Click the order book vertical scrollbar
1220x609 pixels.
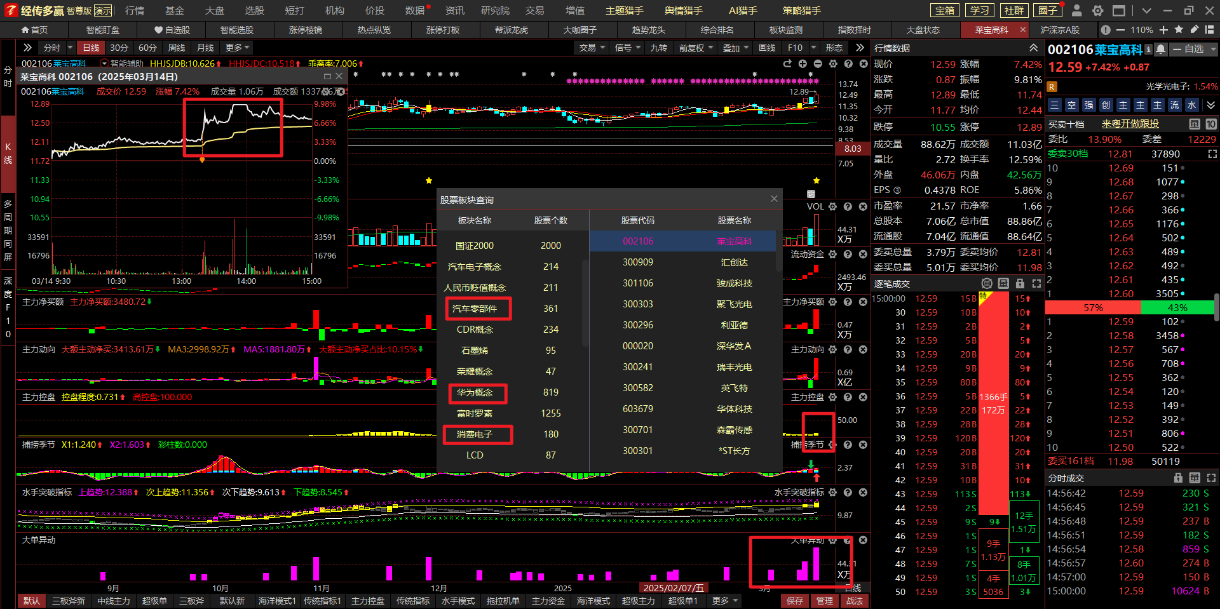pyautogui.click(x=1216, y=308)
